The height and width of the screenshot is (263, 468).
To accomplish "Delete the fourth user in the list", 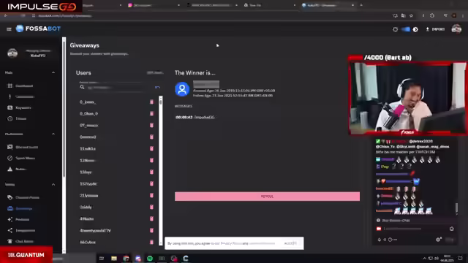I will (x=151, y=137).
